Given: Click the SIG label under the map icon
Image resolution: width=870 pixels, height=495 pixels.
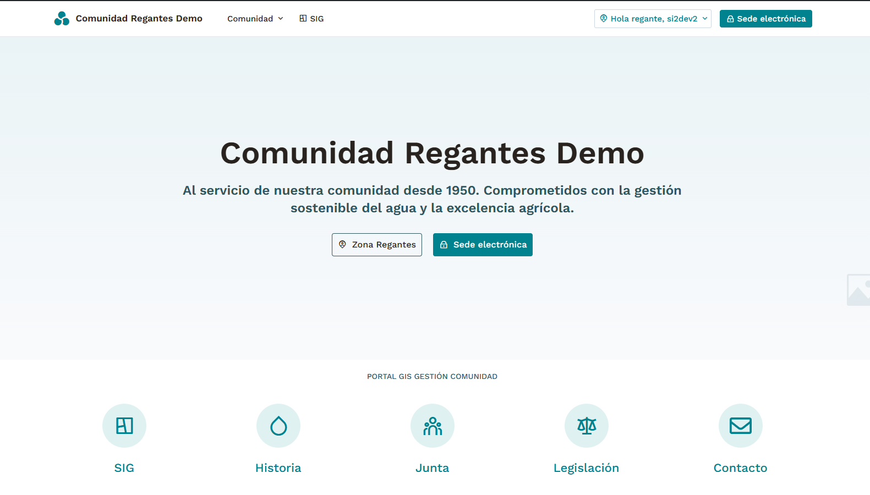Looking at the screenshot, I should 124,468.
